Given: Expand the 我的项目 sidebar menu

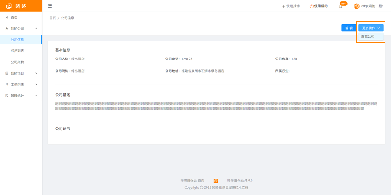Looking at the screenshot, I should [36, 73].
